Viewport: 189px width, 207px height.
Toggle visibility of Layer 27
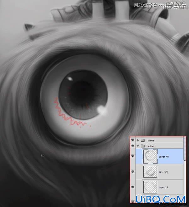pyautogui.click(x=133, y=187)
